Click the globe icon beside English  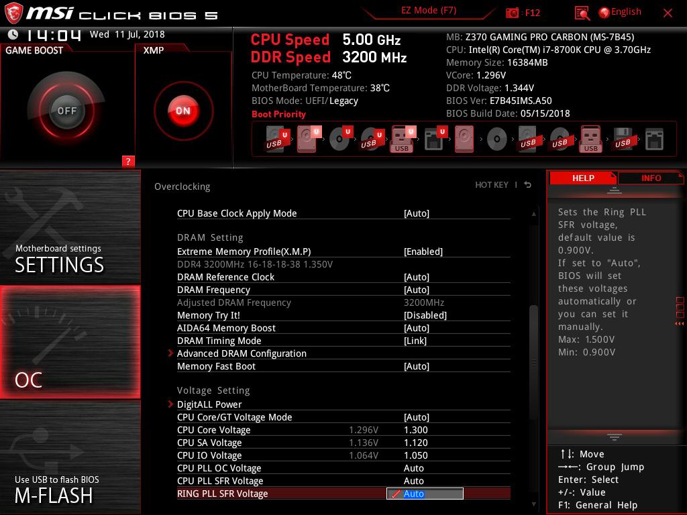tap(604, 13)
